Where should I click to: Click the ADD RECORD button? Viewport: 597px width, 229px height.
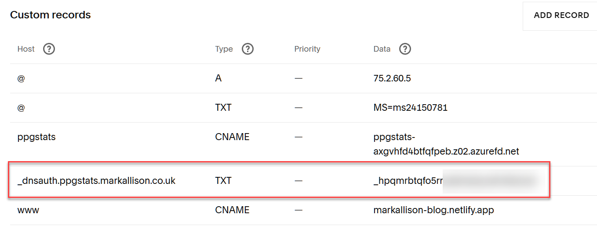(561, 15)
